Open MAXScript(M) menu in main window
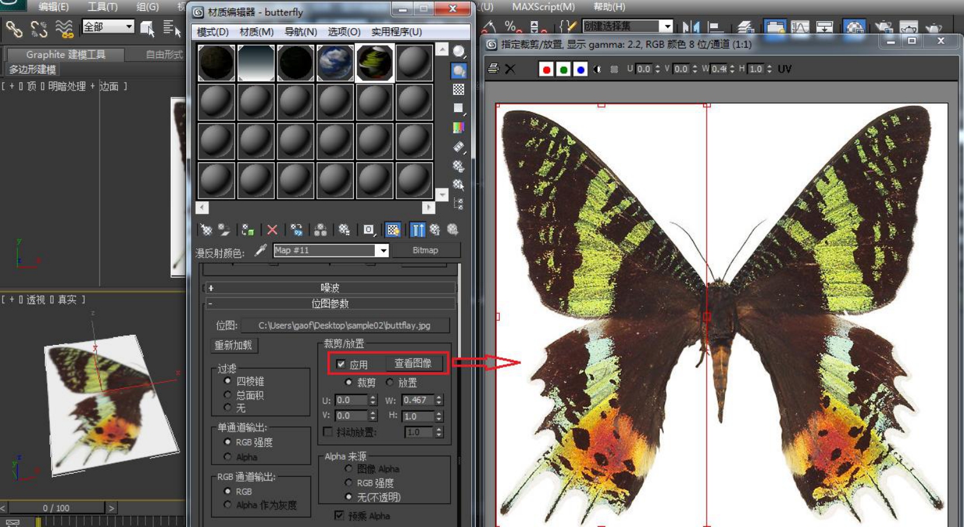 tap(543, 6)
